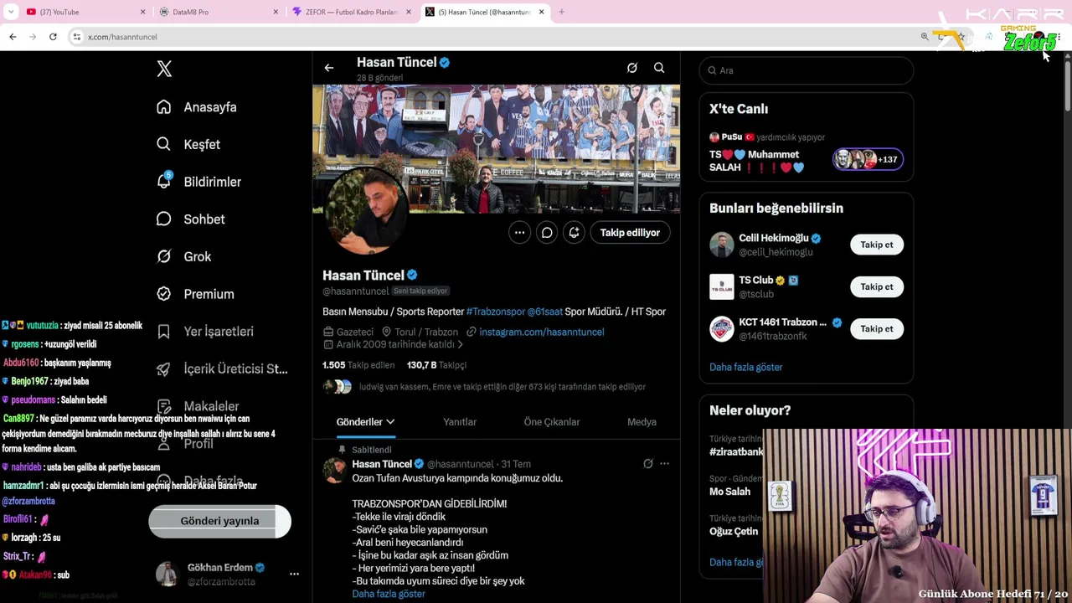Open pinned post author Hasan Tüncel avatar
The width and height of the screenshot is (1072, 603).
[x=334, y=470]
